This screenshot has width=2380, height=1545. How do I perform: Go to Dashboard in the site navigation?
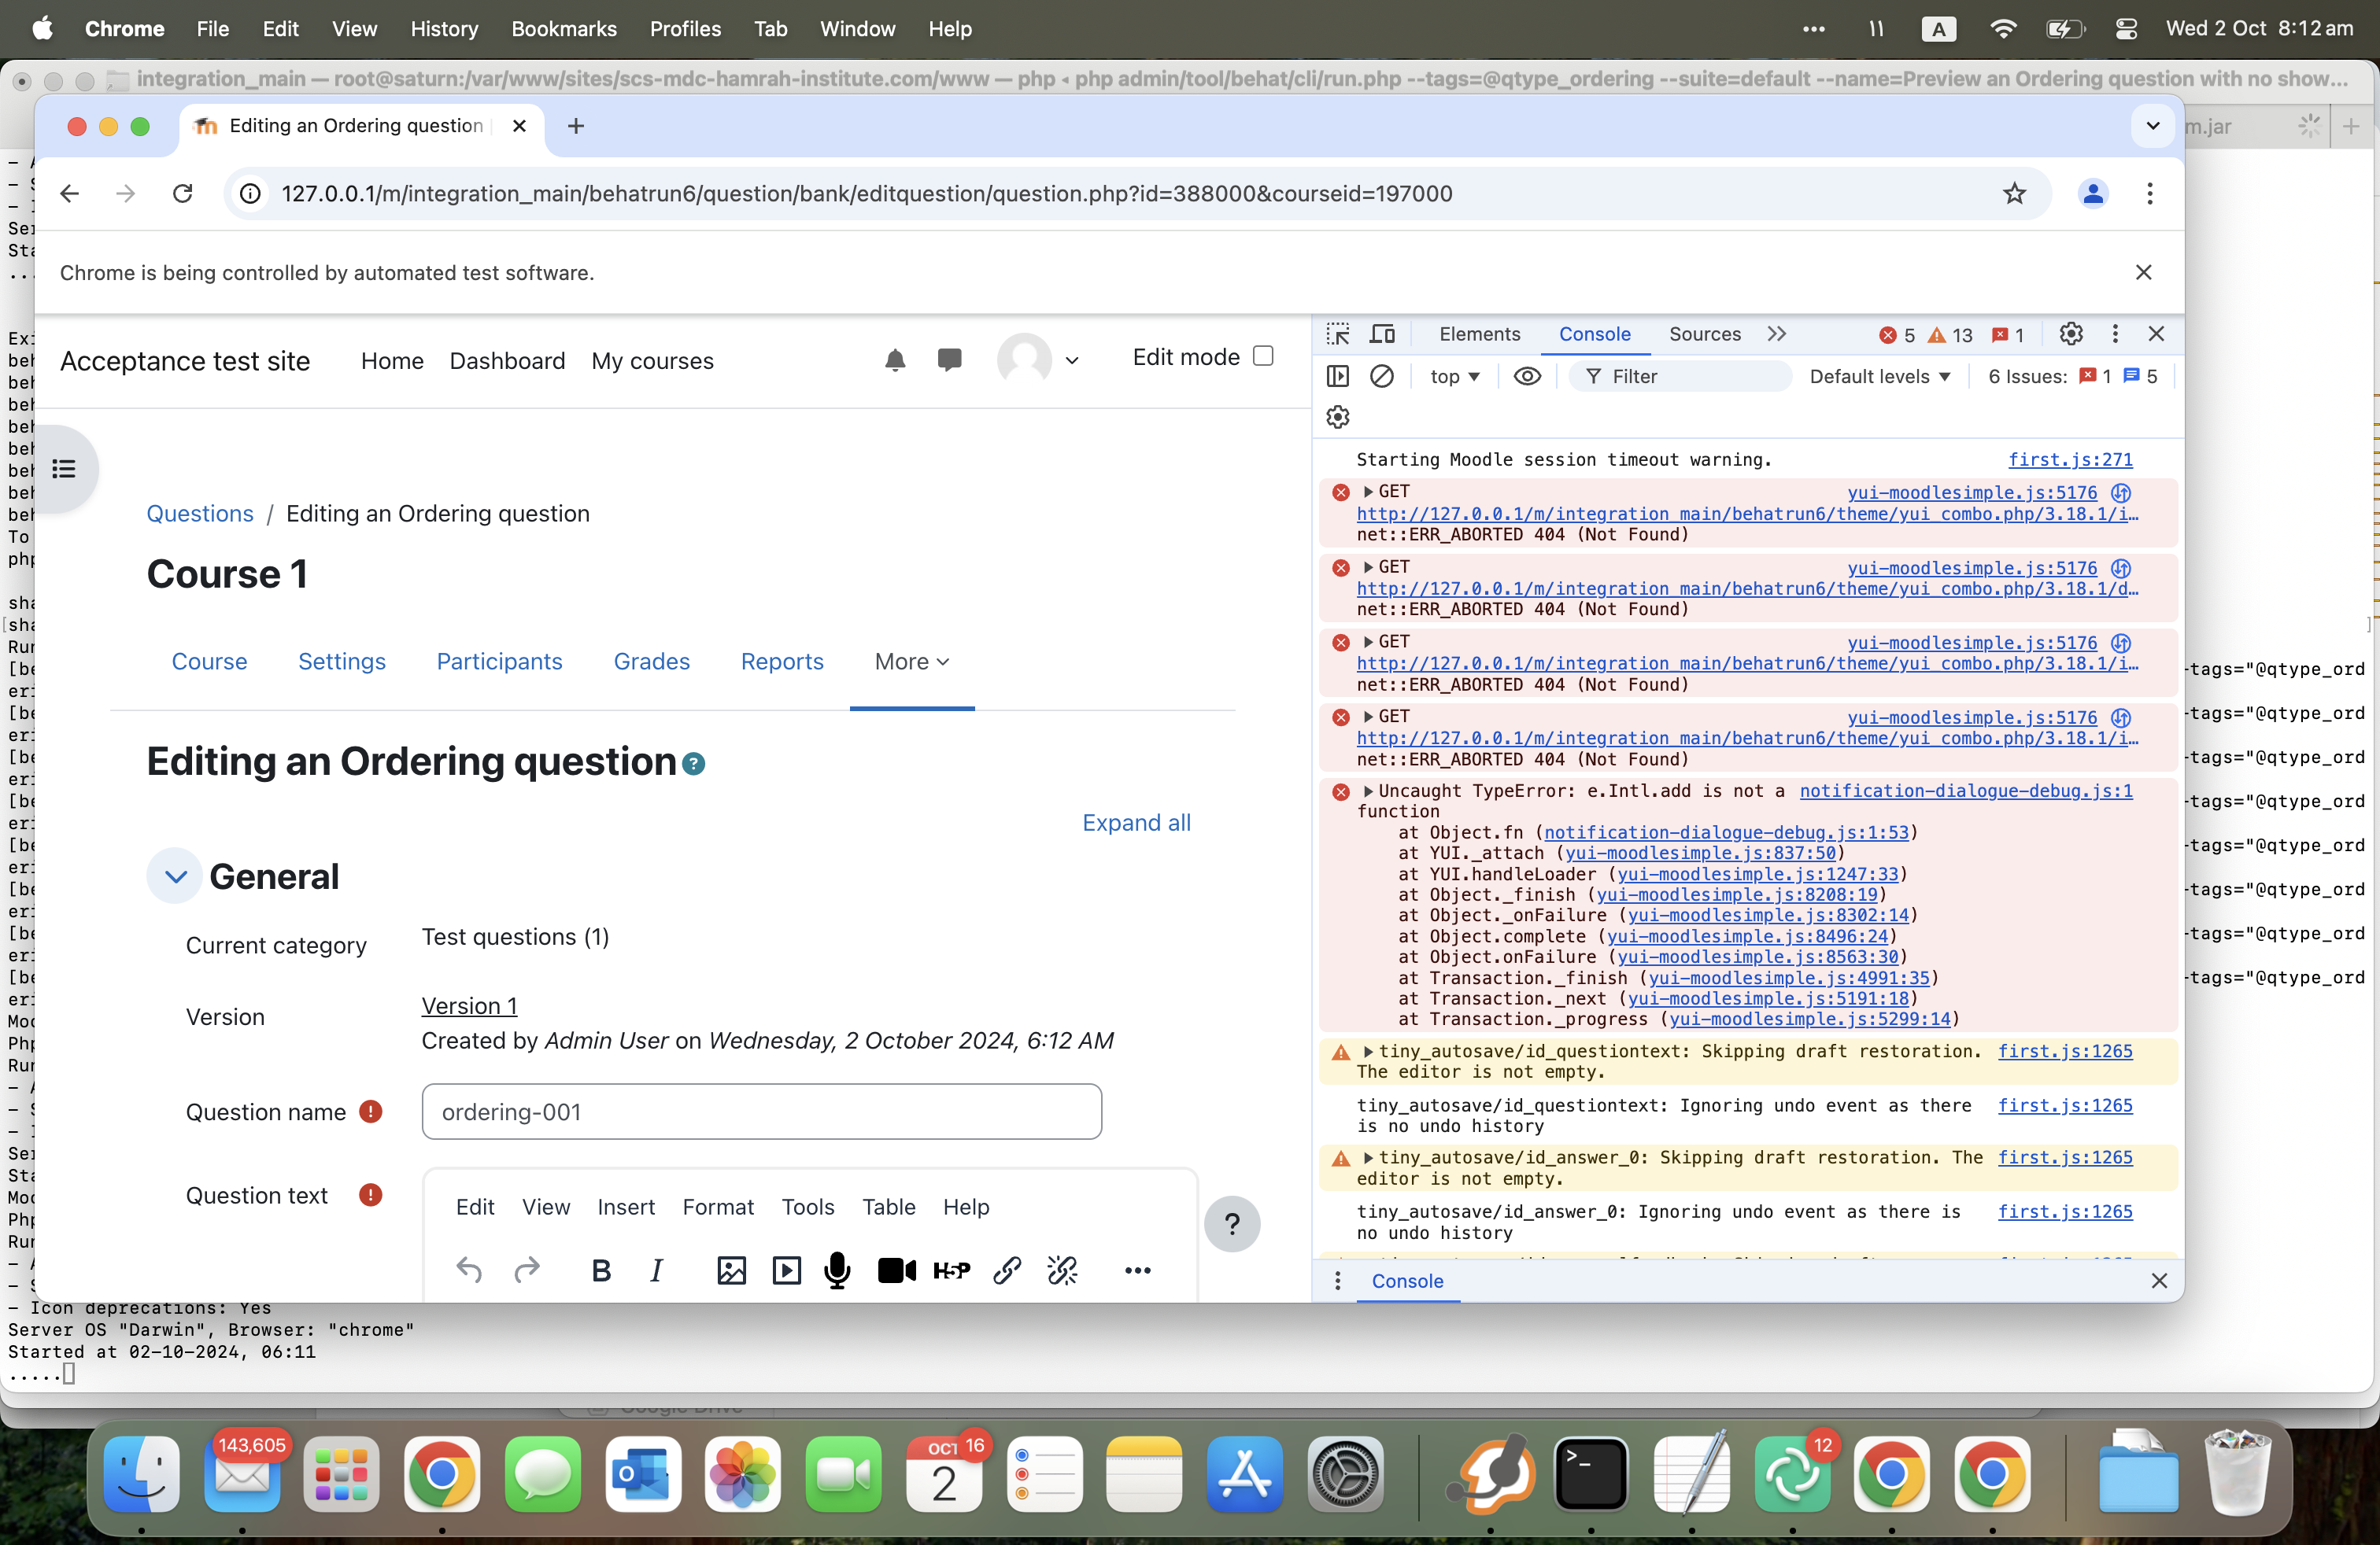pos(507,361)
